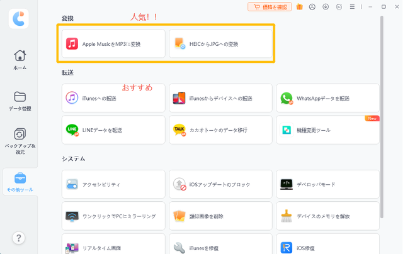Click the 転送 section heading

pos(67,72)
